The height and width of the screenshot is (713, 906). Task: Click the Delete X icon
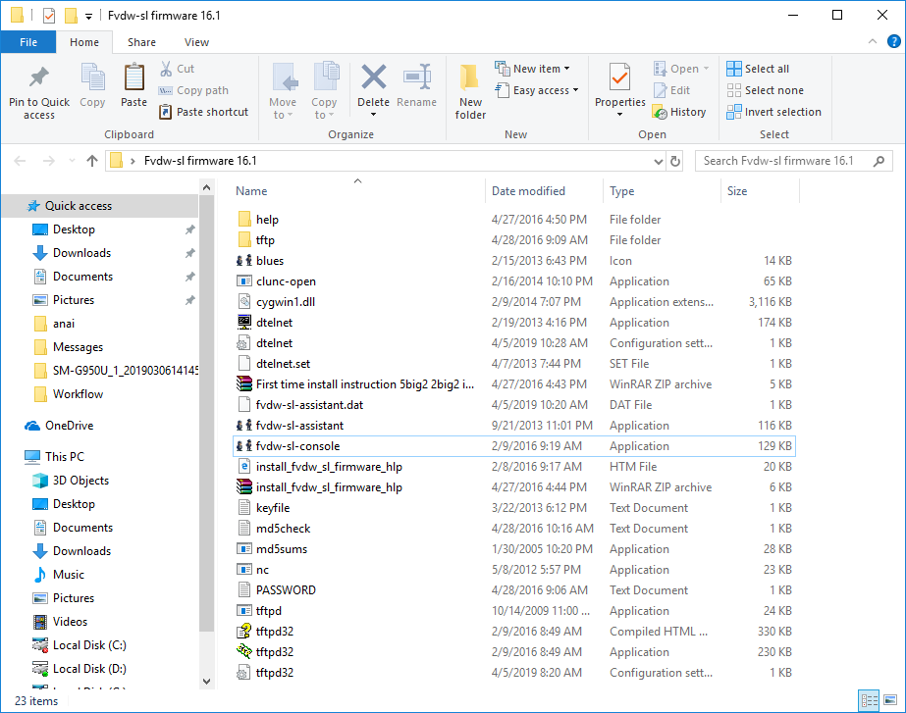click(x=373, y=76)
